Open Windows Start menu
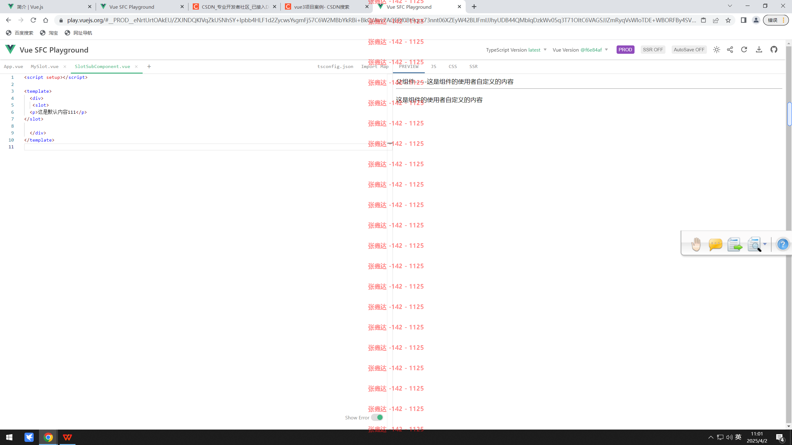Screen dimensions: 792x445 pos(9,437)
